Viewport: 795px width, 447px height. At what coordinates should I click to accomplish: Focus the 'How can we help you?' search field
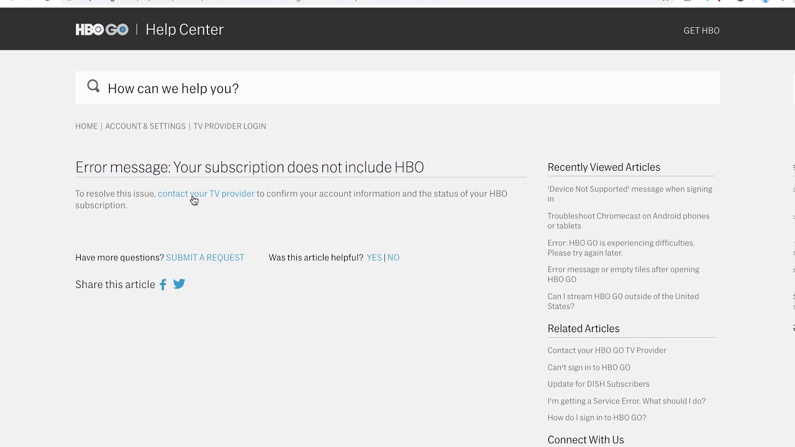(397, 88)
